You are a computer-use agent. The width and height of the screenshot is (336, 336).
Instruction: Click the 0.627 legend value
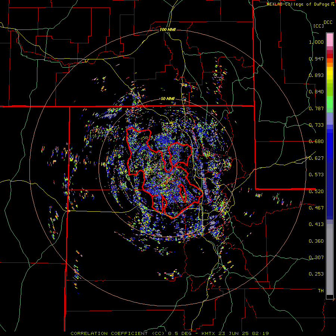316,158
